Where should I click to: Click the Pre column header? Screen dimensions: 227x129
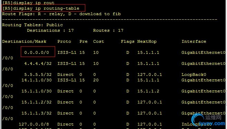(x=83, y=41)
